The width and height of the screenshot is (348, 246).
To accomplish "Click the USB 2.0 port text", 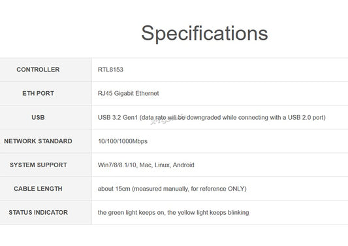I will pos(306,118).
